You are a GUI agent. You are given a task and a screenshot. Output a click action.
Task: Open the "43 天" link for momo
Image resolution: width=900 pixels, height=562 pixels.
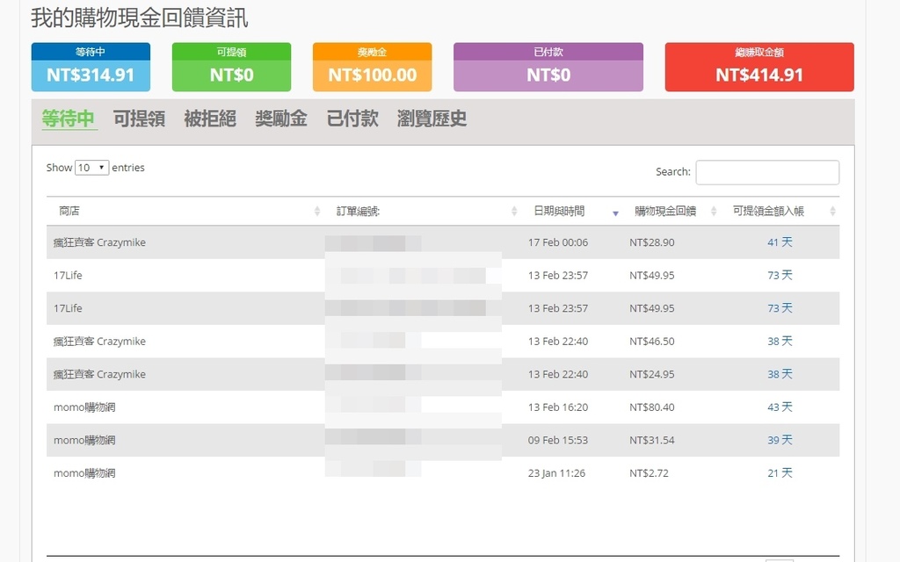[x=780, y=407]
